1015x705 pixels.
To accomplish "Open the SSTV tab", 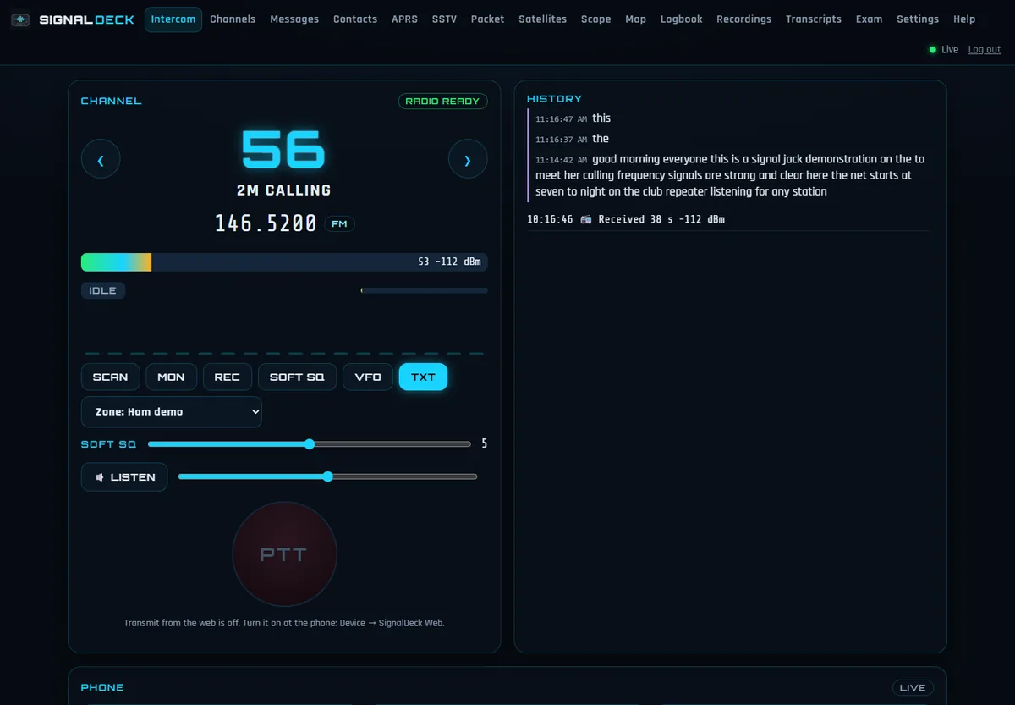I will coord(444,19).
